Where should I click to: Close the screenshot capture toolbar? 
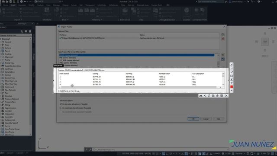(226, 96)
